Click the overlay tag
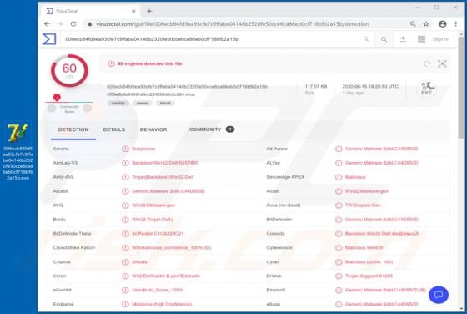 pos(118,104)
